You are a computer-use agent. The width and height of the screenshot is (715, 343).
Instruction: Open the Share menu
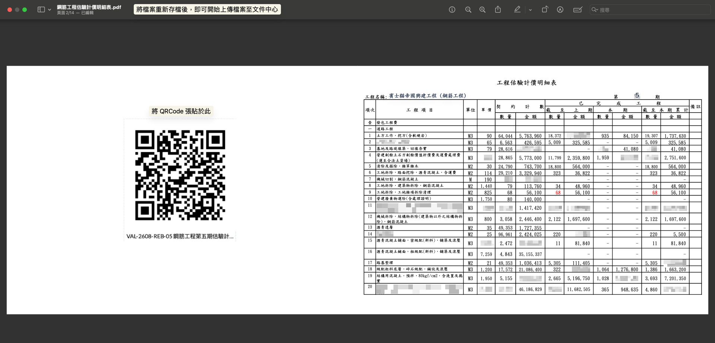pyautogui.click(x=498, y=9)
